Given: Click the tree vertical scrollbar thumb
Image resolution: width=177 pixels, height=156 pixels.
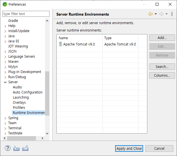Looking at the screenshot, I should [x=47, y=93].
